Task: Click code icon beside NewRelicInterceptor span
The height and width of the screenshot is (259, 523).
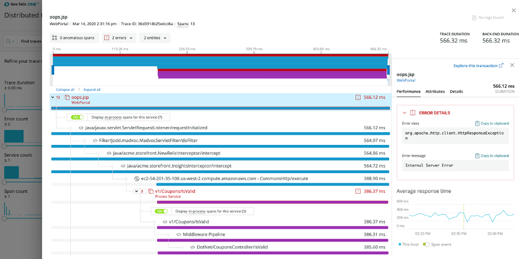Action: 109,153
